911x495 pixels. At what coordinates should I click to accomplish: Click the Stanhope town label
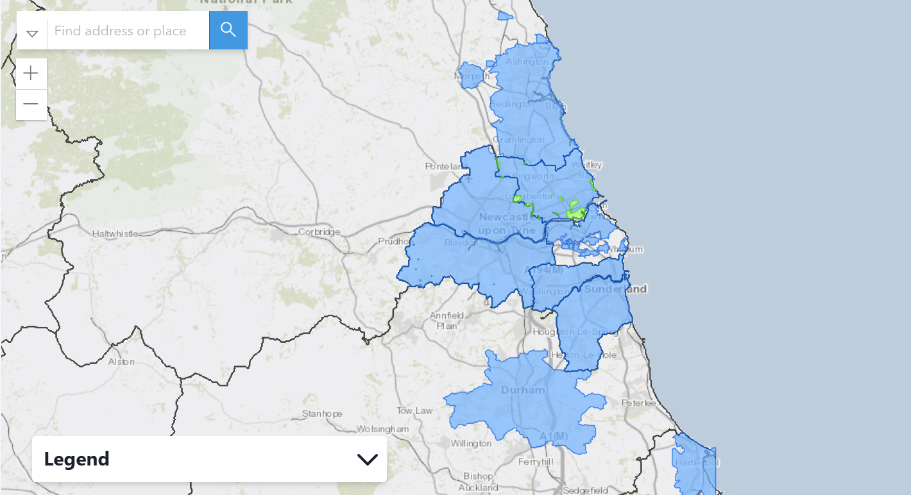coord(322,414)
